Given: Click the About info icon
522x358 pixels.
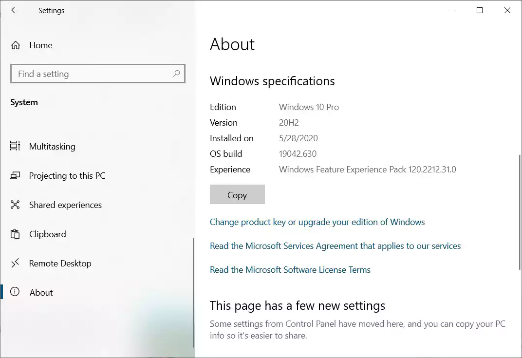Looking at the screenshot, I should pos(15,292).
